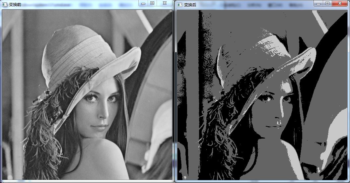The height and width of the screenshot is (183, 350).
Task: Click the 变换前 title text
Action: pos(15,4)
